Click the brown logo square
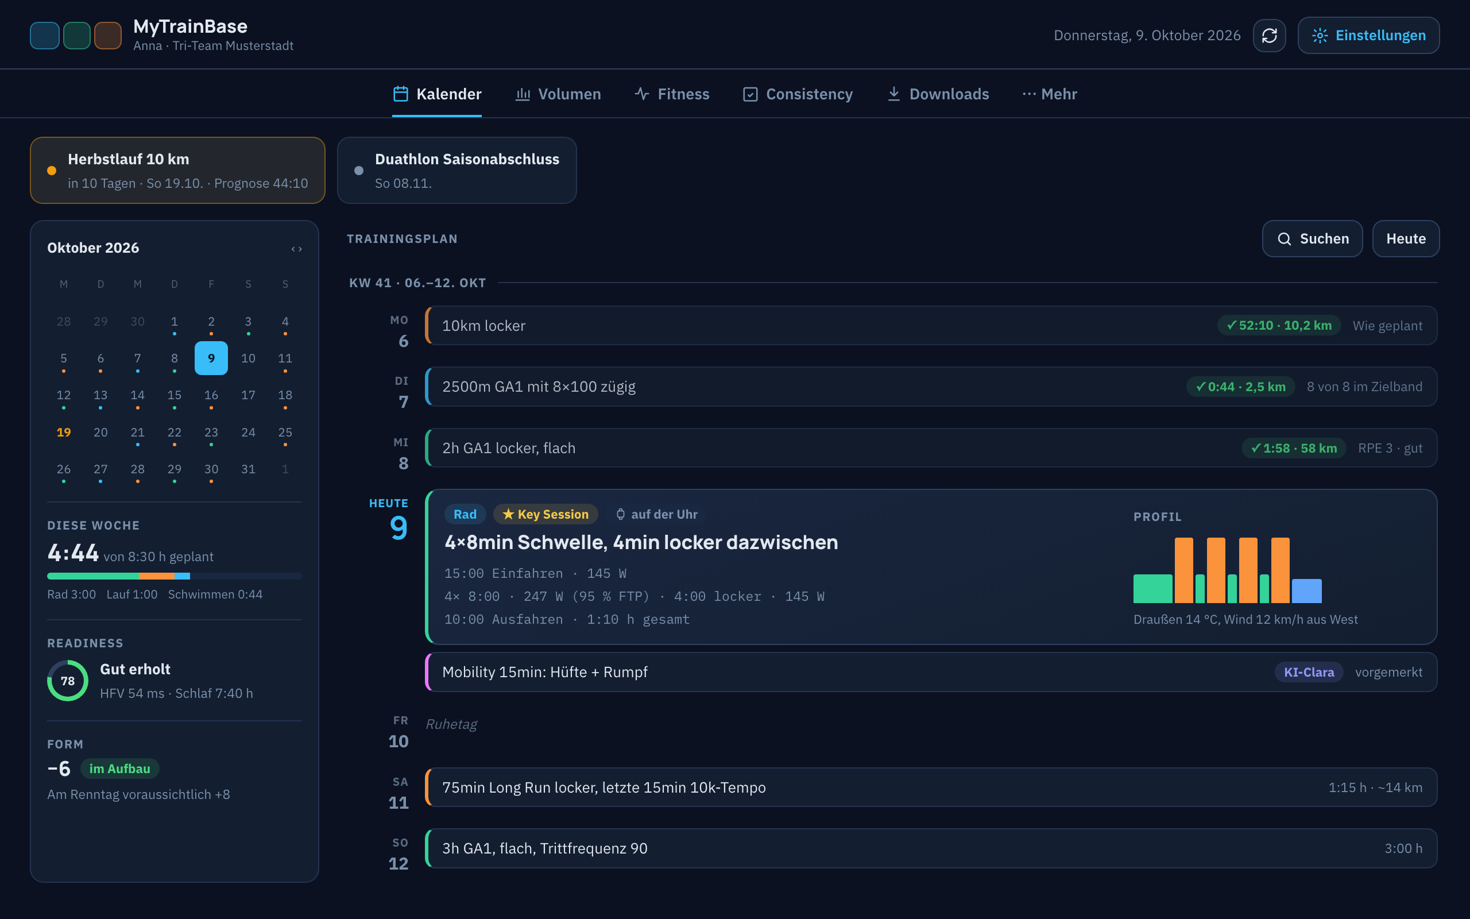 point(108,35)
